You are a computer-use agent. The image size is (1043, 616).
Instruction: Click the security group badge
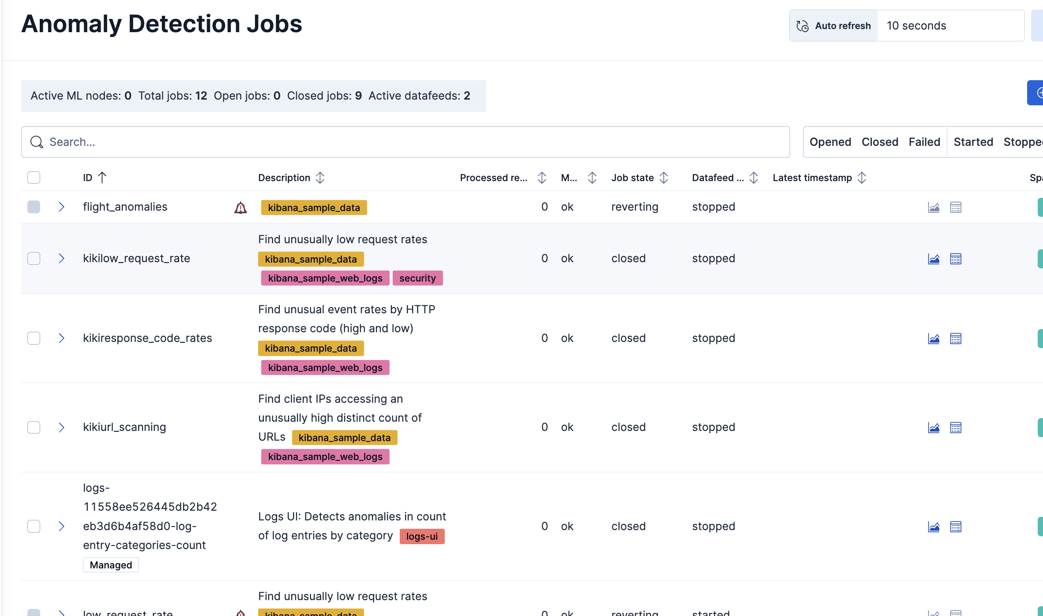[417, 278]
